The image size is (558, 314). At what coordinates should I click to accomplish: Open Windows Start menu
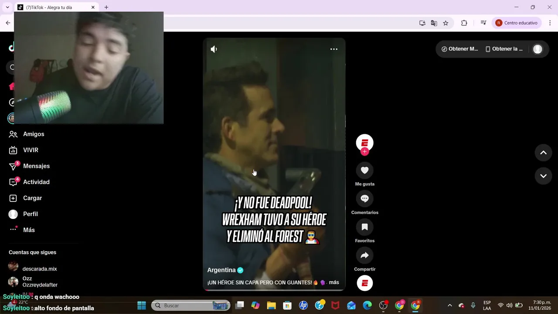142,305
